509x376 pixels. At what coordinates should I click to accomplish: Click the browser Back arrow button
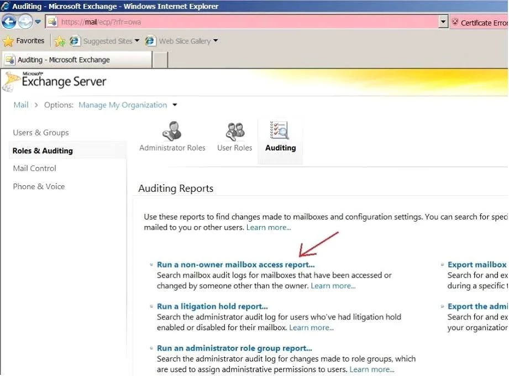point(9,22)
